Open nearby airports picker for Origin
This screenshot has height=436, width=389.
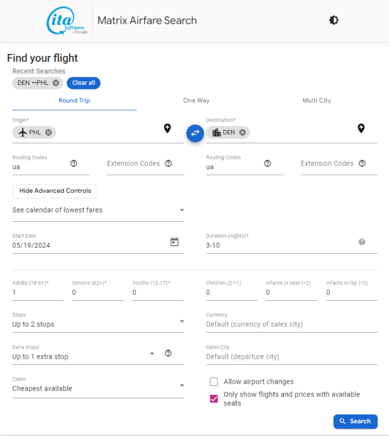pyautogui.click(x=167, y=128)
